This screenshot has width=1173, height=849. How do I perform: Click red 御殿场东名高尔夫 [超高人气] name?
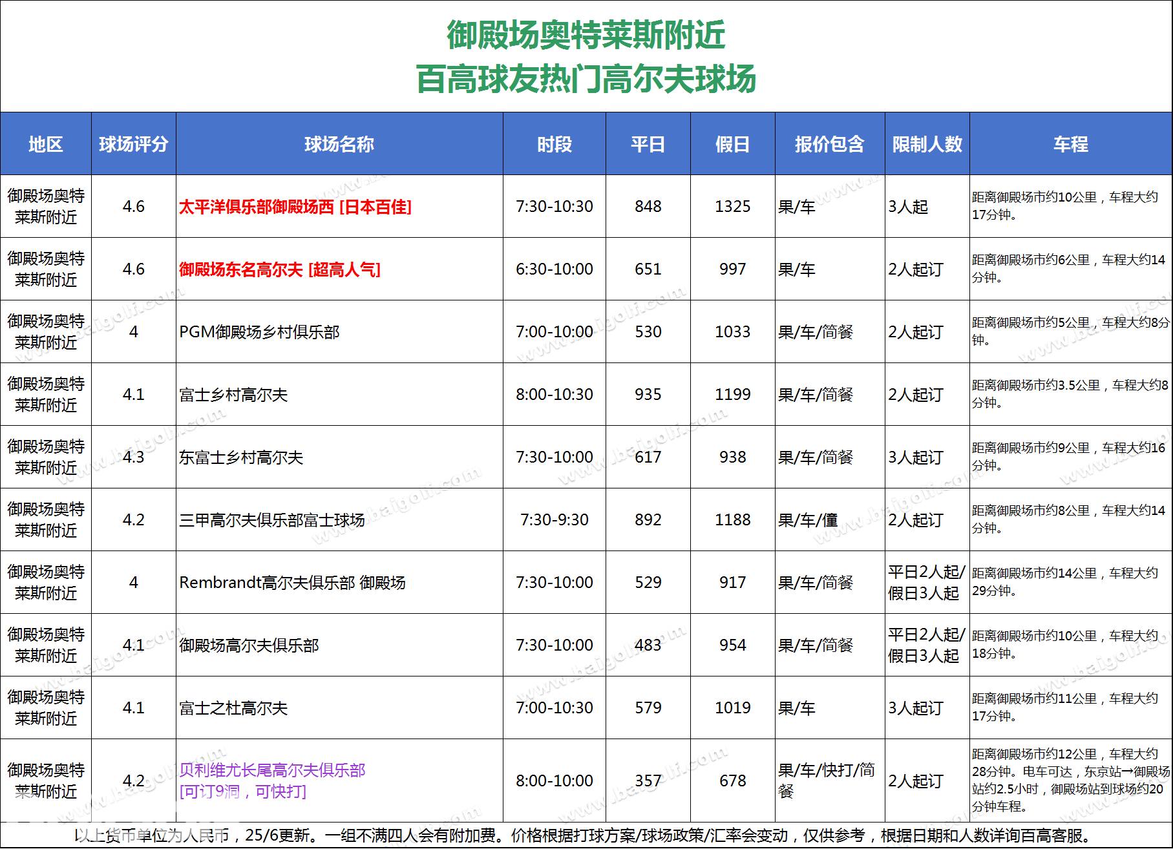pyautogui.click(x=279, y=269)
